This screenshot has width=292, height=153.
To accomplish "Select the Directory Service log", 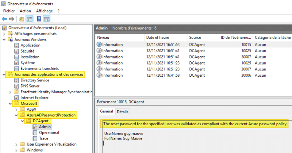I will coord(35,80).
